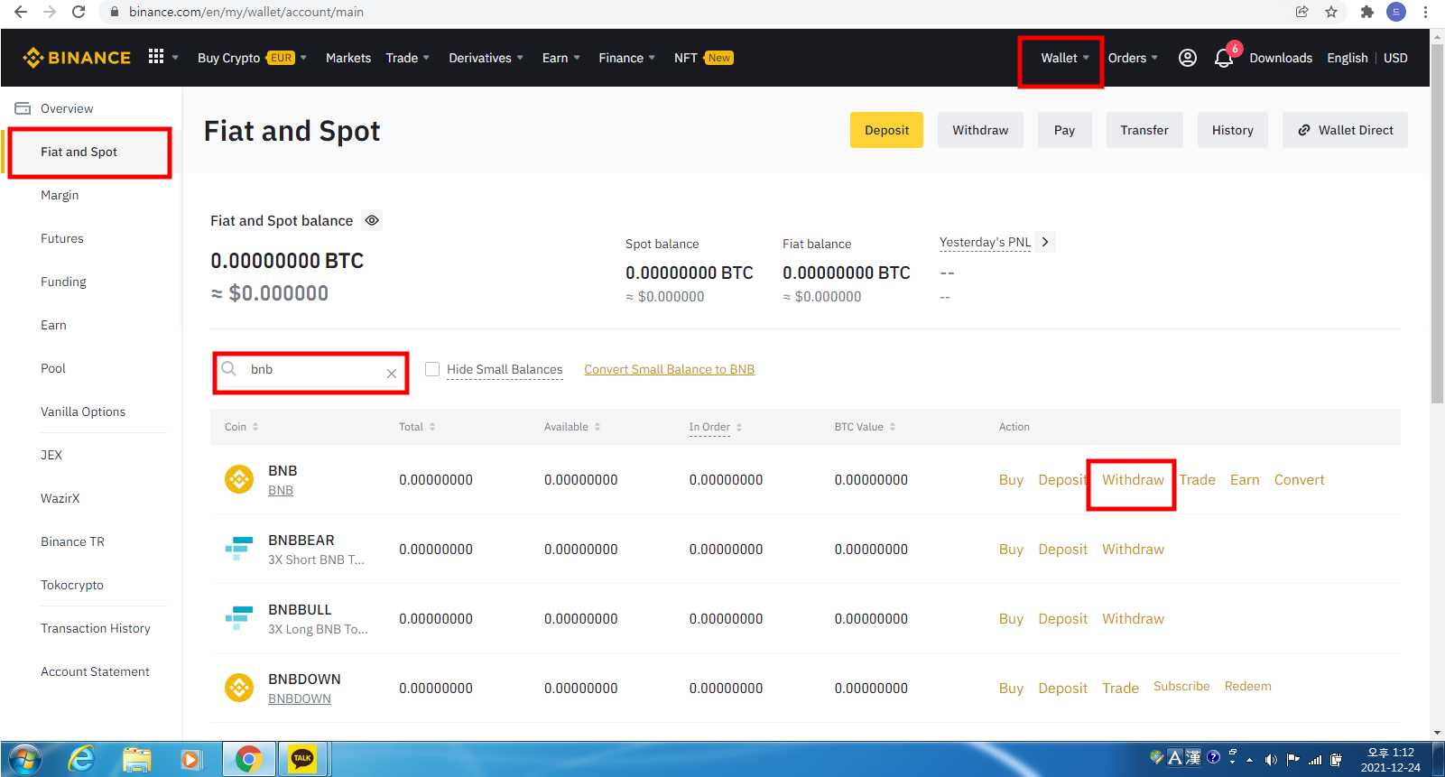
Task: Launch Internet Explorer from taskbar
Action: [81, 760]
